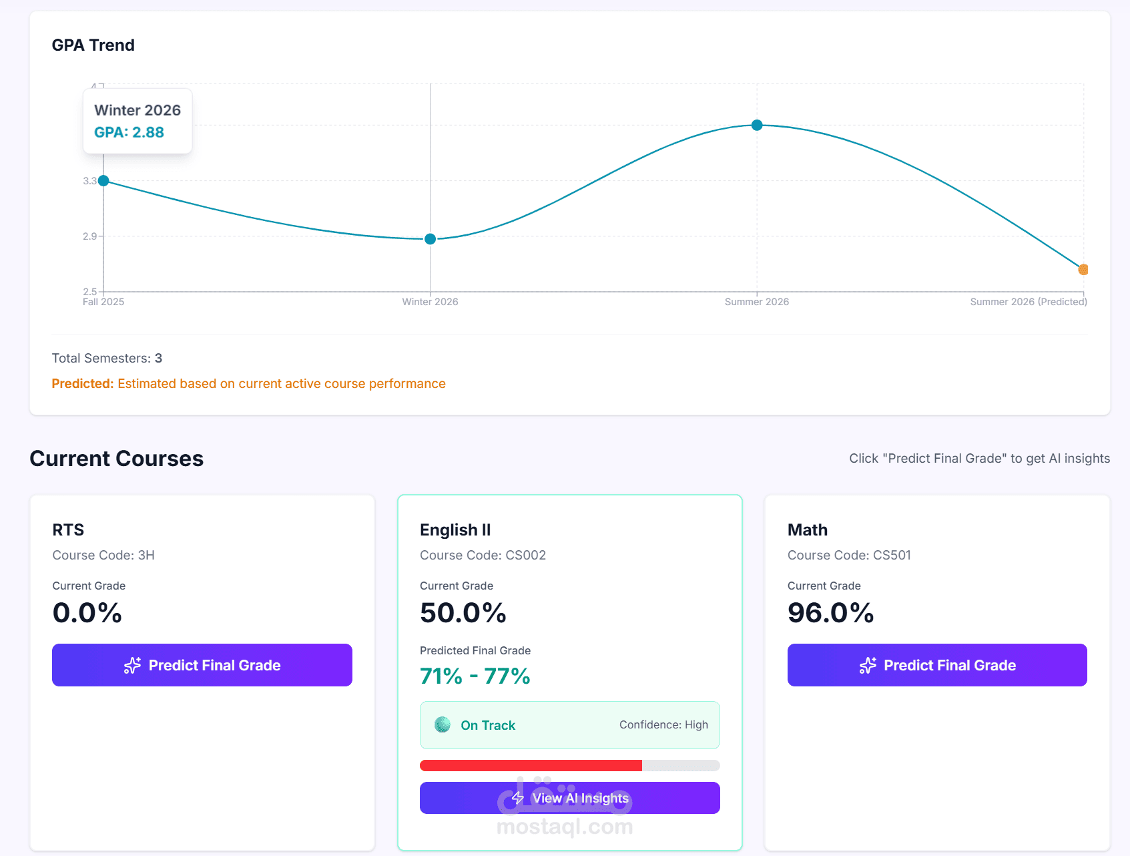Screen dimensions: 1130x856
Task: Click the Confidence: High label
Action: click(x=663, y=724)
